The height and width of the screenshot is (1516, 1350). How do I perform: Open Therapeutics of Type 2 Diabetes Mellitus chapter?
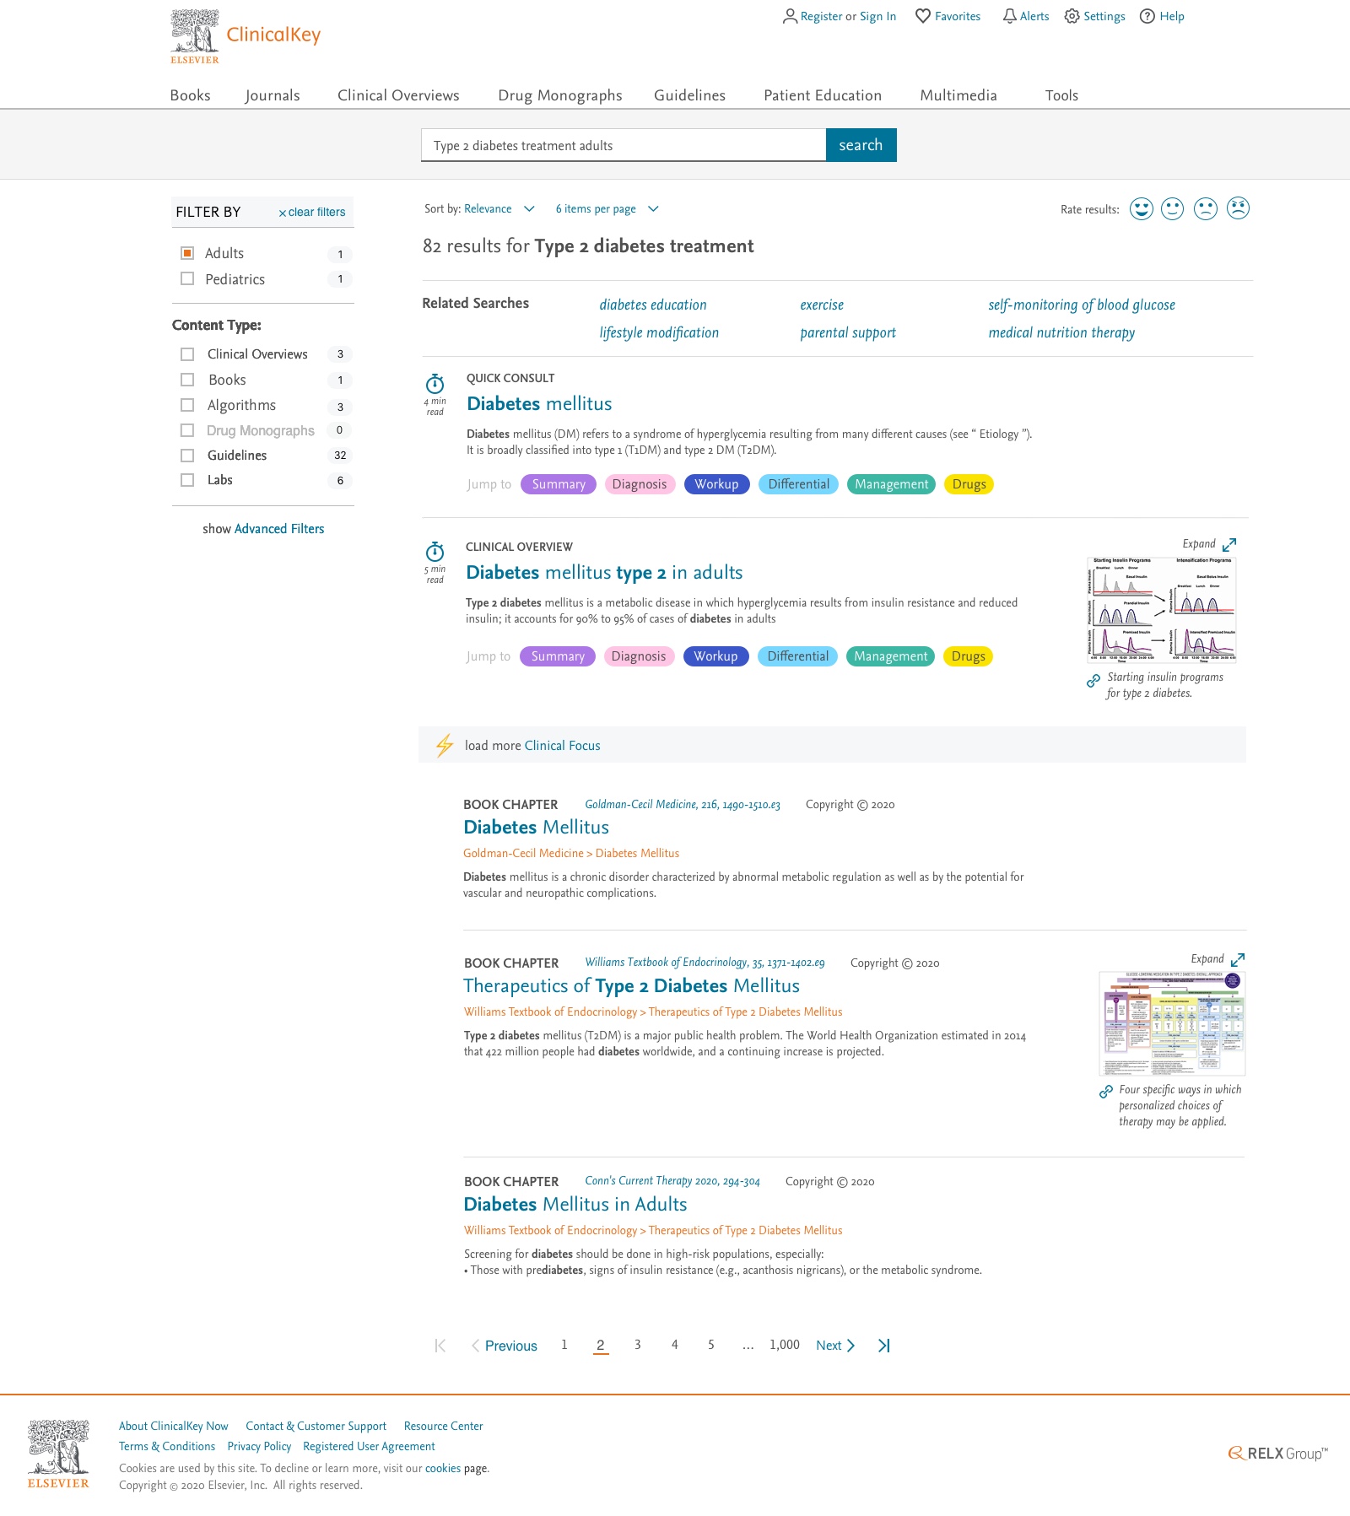pyautogui.click(x=631, y=986)
